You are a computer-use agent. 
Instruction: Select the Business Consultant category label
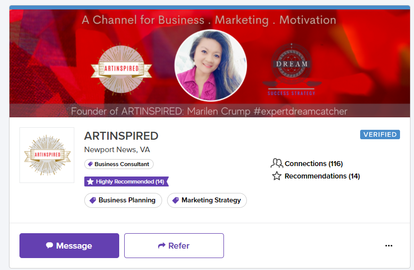[x=121, y=164]
